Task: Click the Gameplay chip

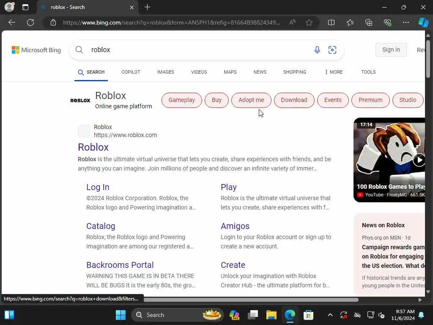Action: click(x=182, y=100)
